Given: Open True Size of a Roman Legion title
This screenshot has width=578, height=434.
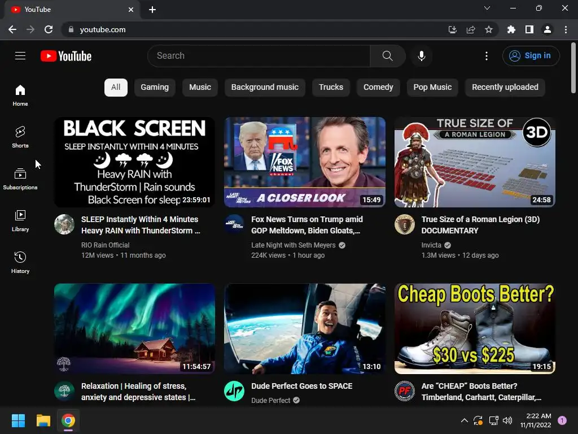Looking at the screenshot, I should point(481,225).
